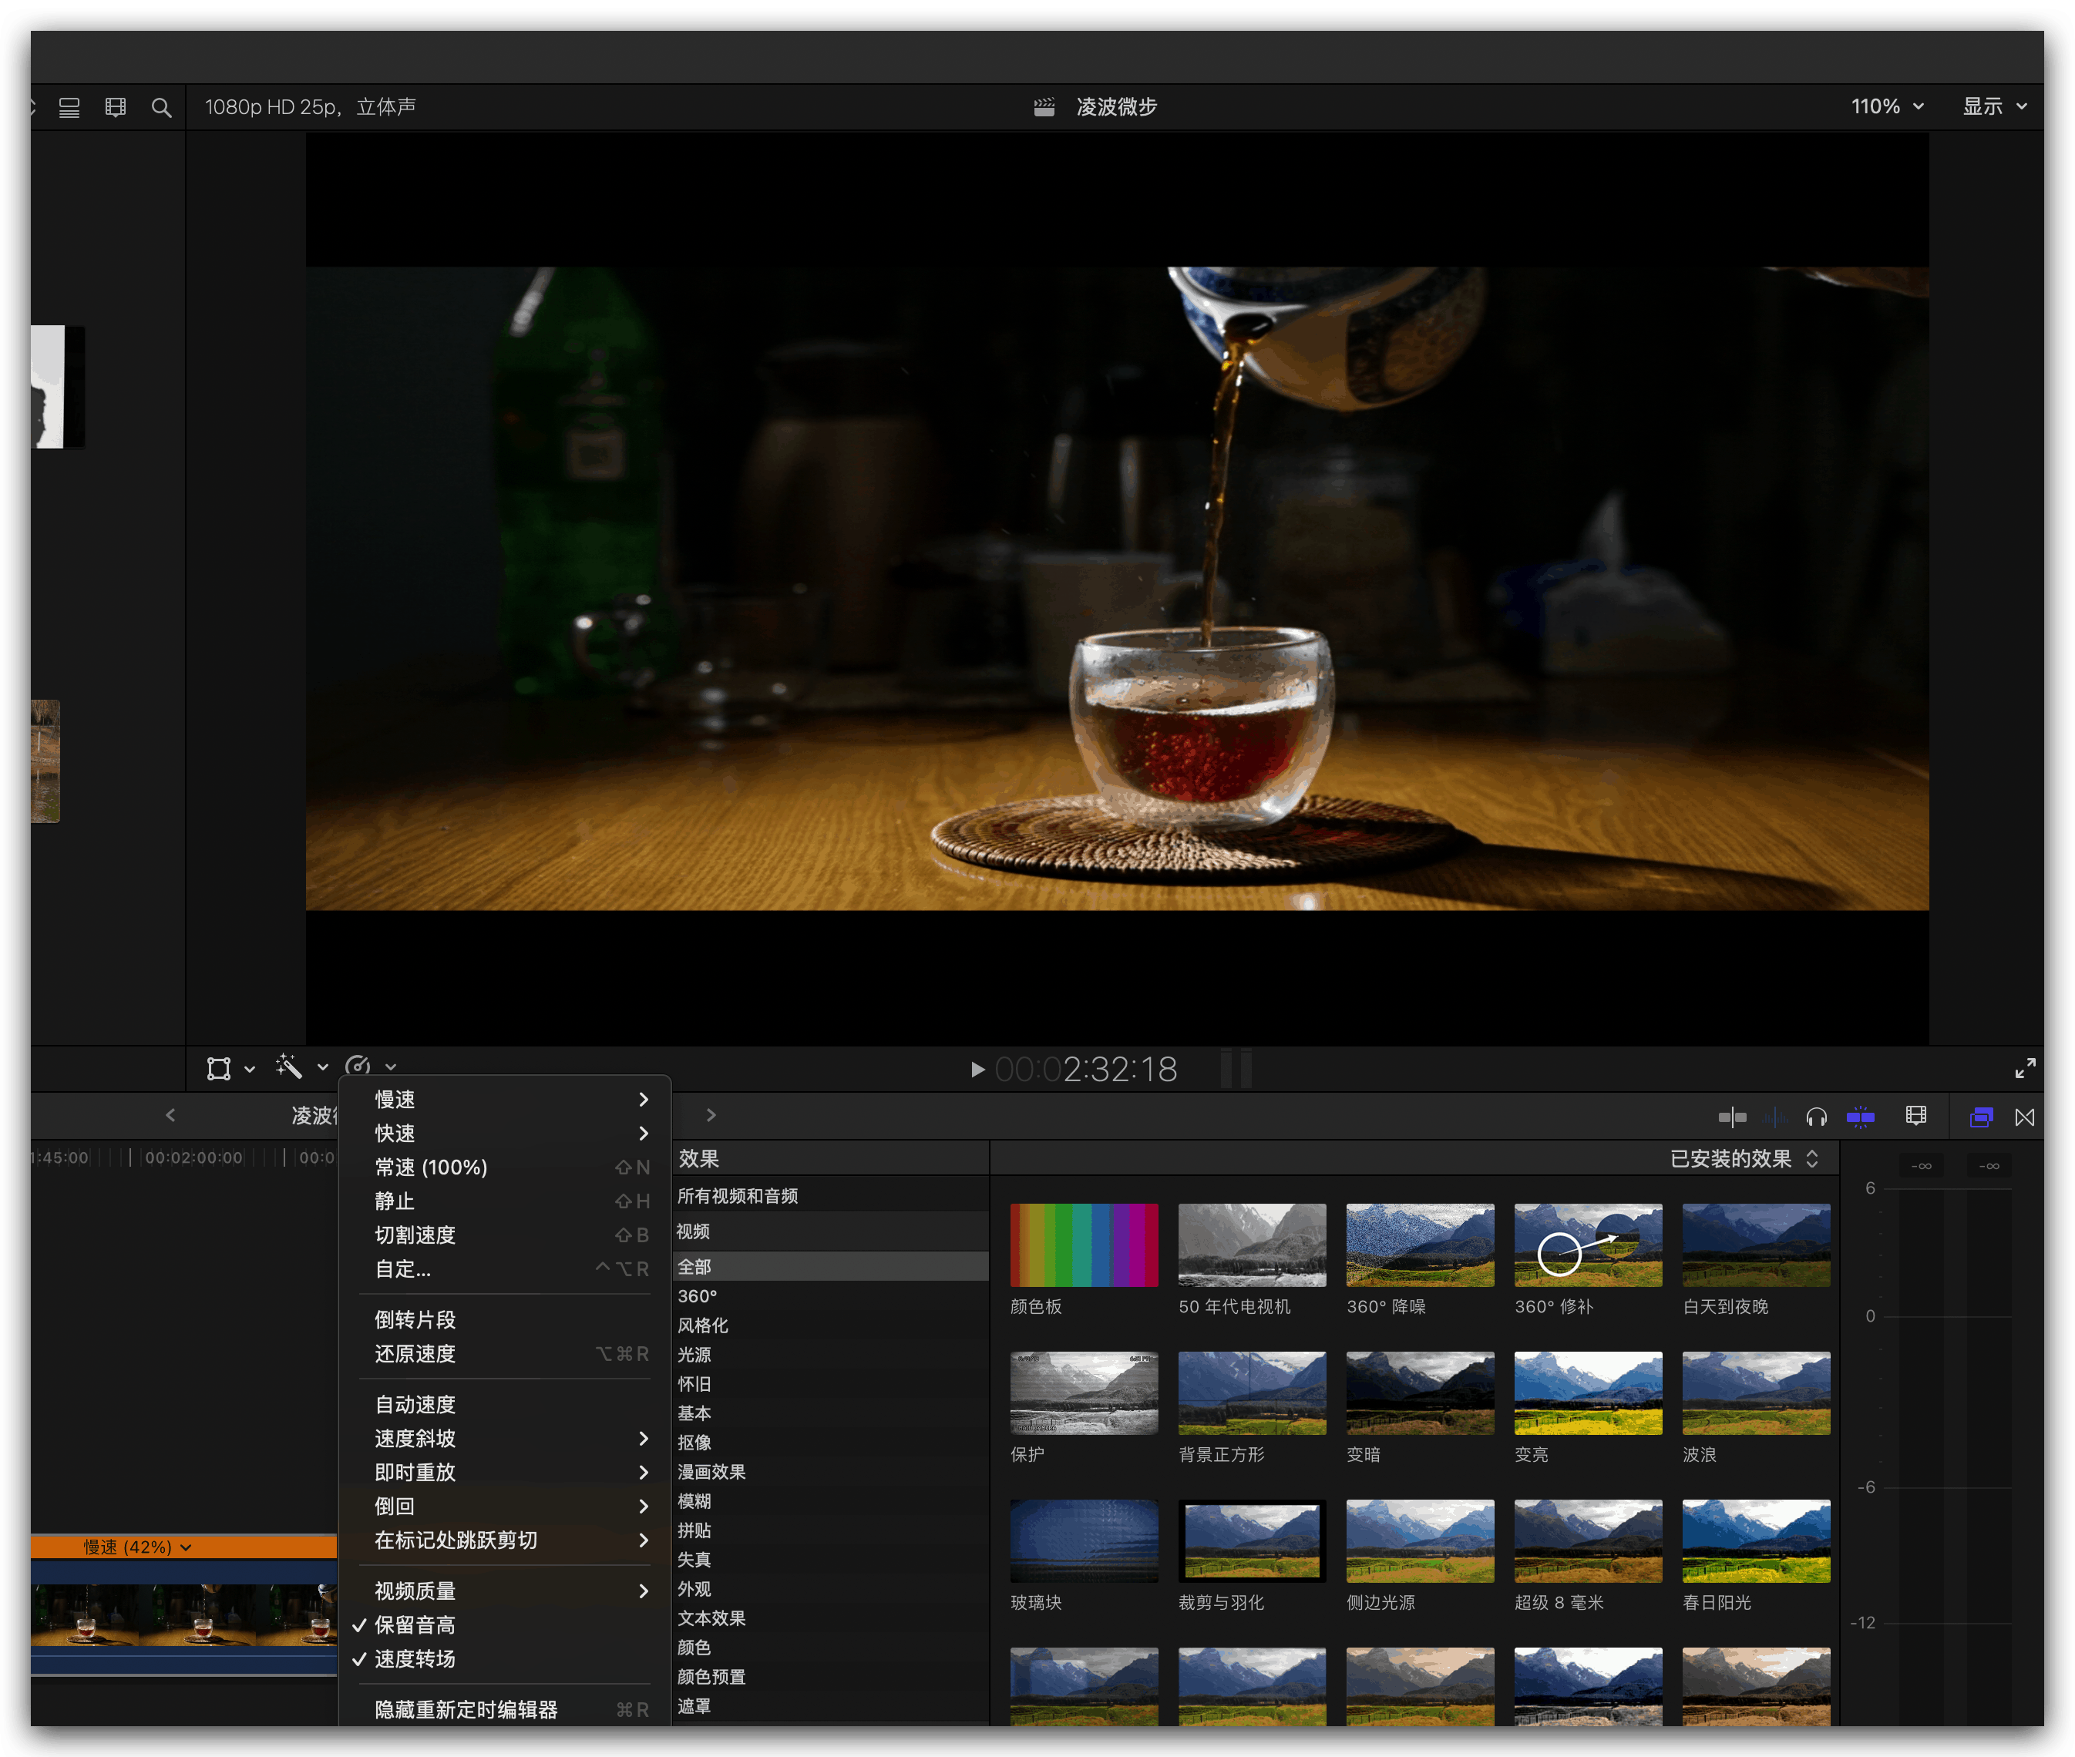This screenshot has width=2075, height=1757.
Task: Select the 风格化 effects category
Action: pos(702,1325)
